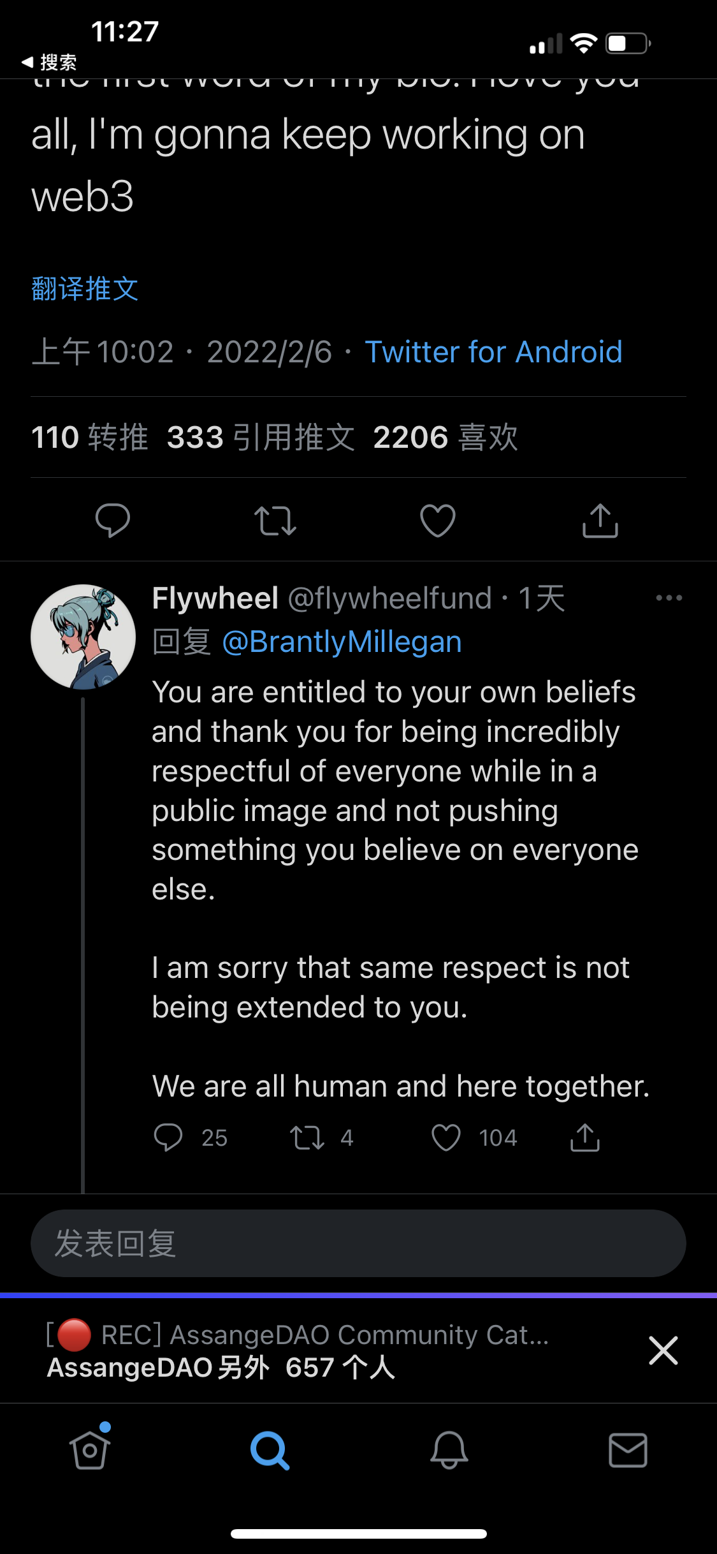Retweet Flywheel's reply
Image resolution: width=717 pixels, height=1554 pixels.
click(308, 1137)
